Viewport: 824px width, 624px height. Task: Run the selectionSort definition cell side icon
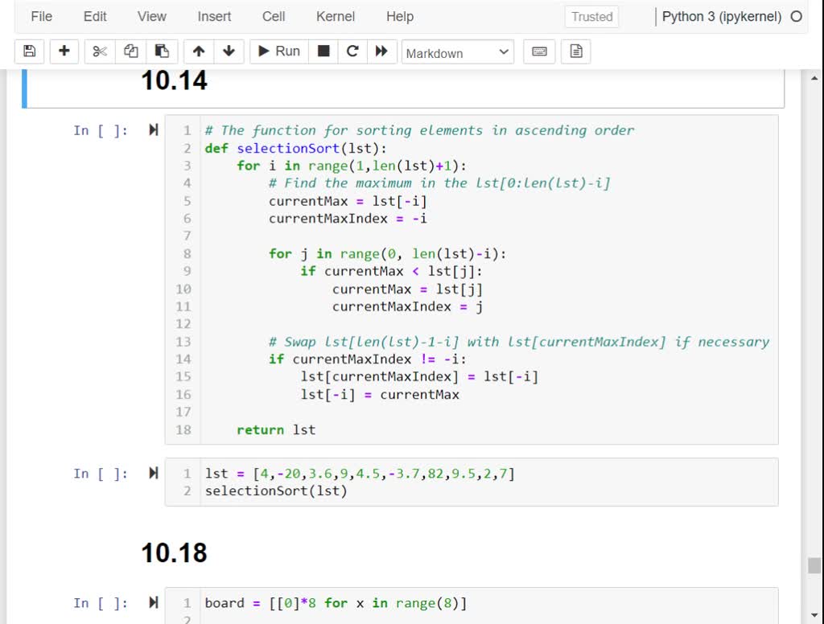coord(153,130)
